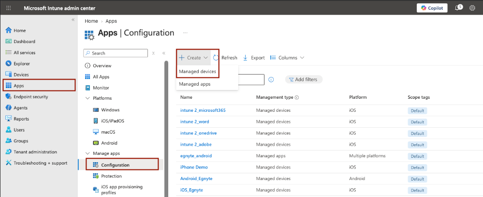Image resolution: width=483 pixels, height=197 pixels.
Task: Open the intune 2_microsoft365 policy link
Action: [x=203, y=110]
